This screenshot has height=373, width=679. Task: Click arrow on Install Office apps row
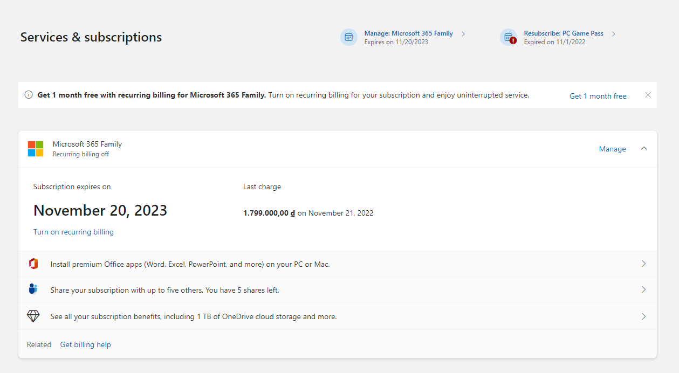pyautogui.click(x=643, y=264)
